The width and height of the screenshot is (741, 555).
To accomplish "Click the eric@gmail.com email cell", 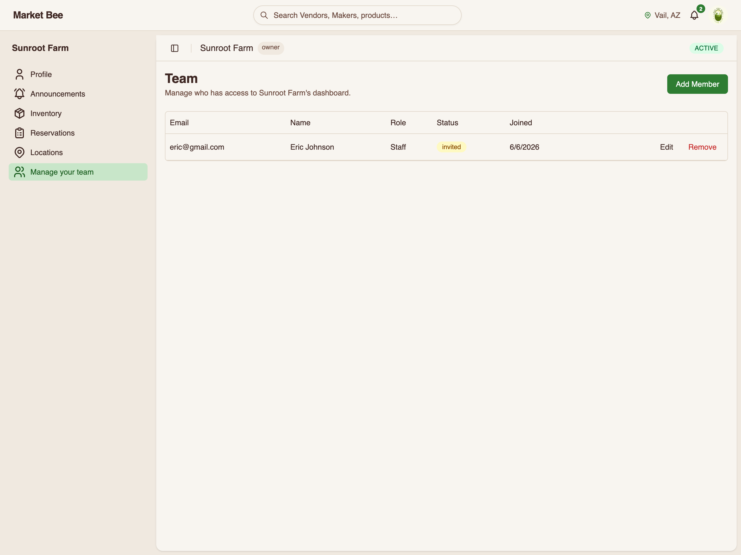I will (197, 147).
